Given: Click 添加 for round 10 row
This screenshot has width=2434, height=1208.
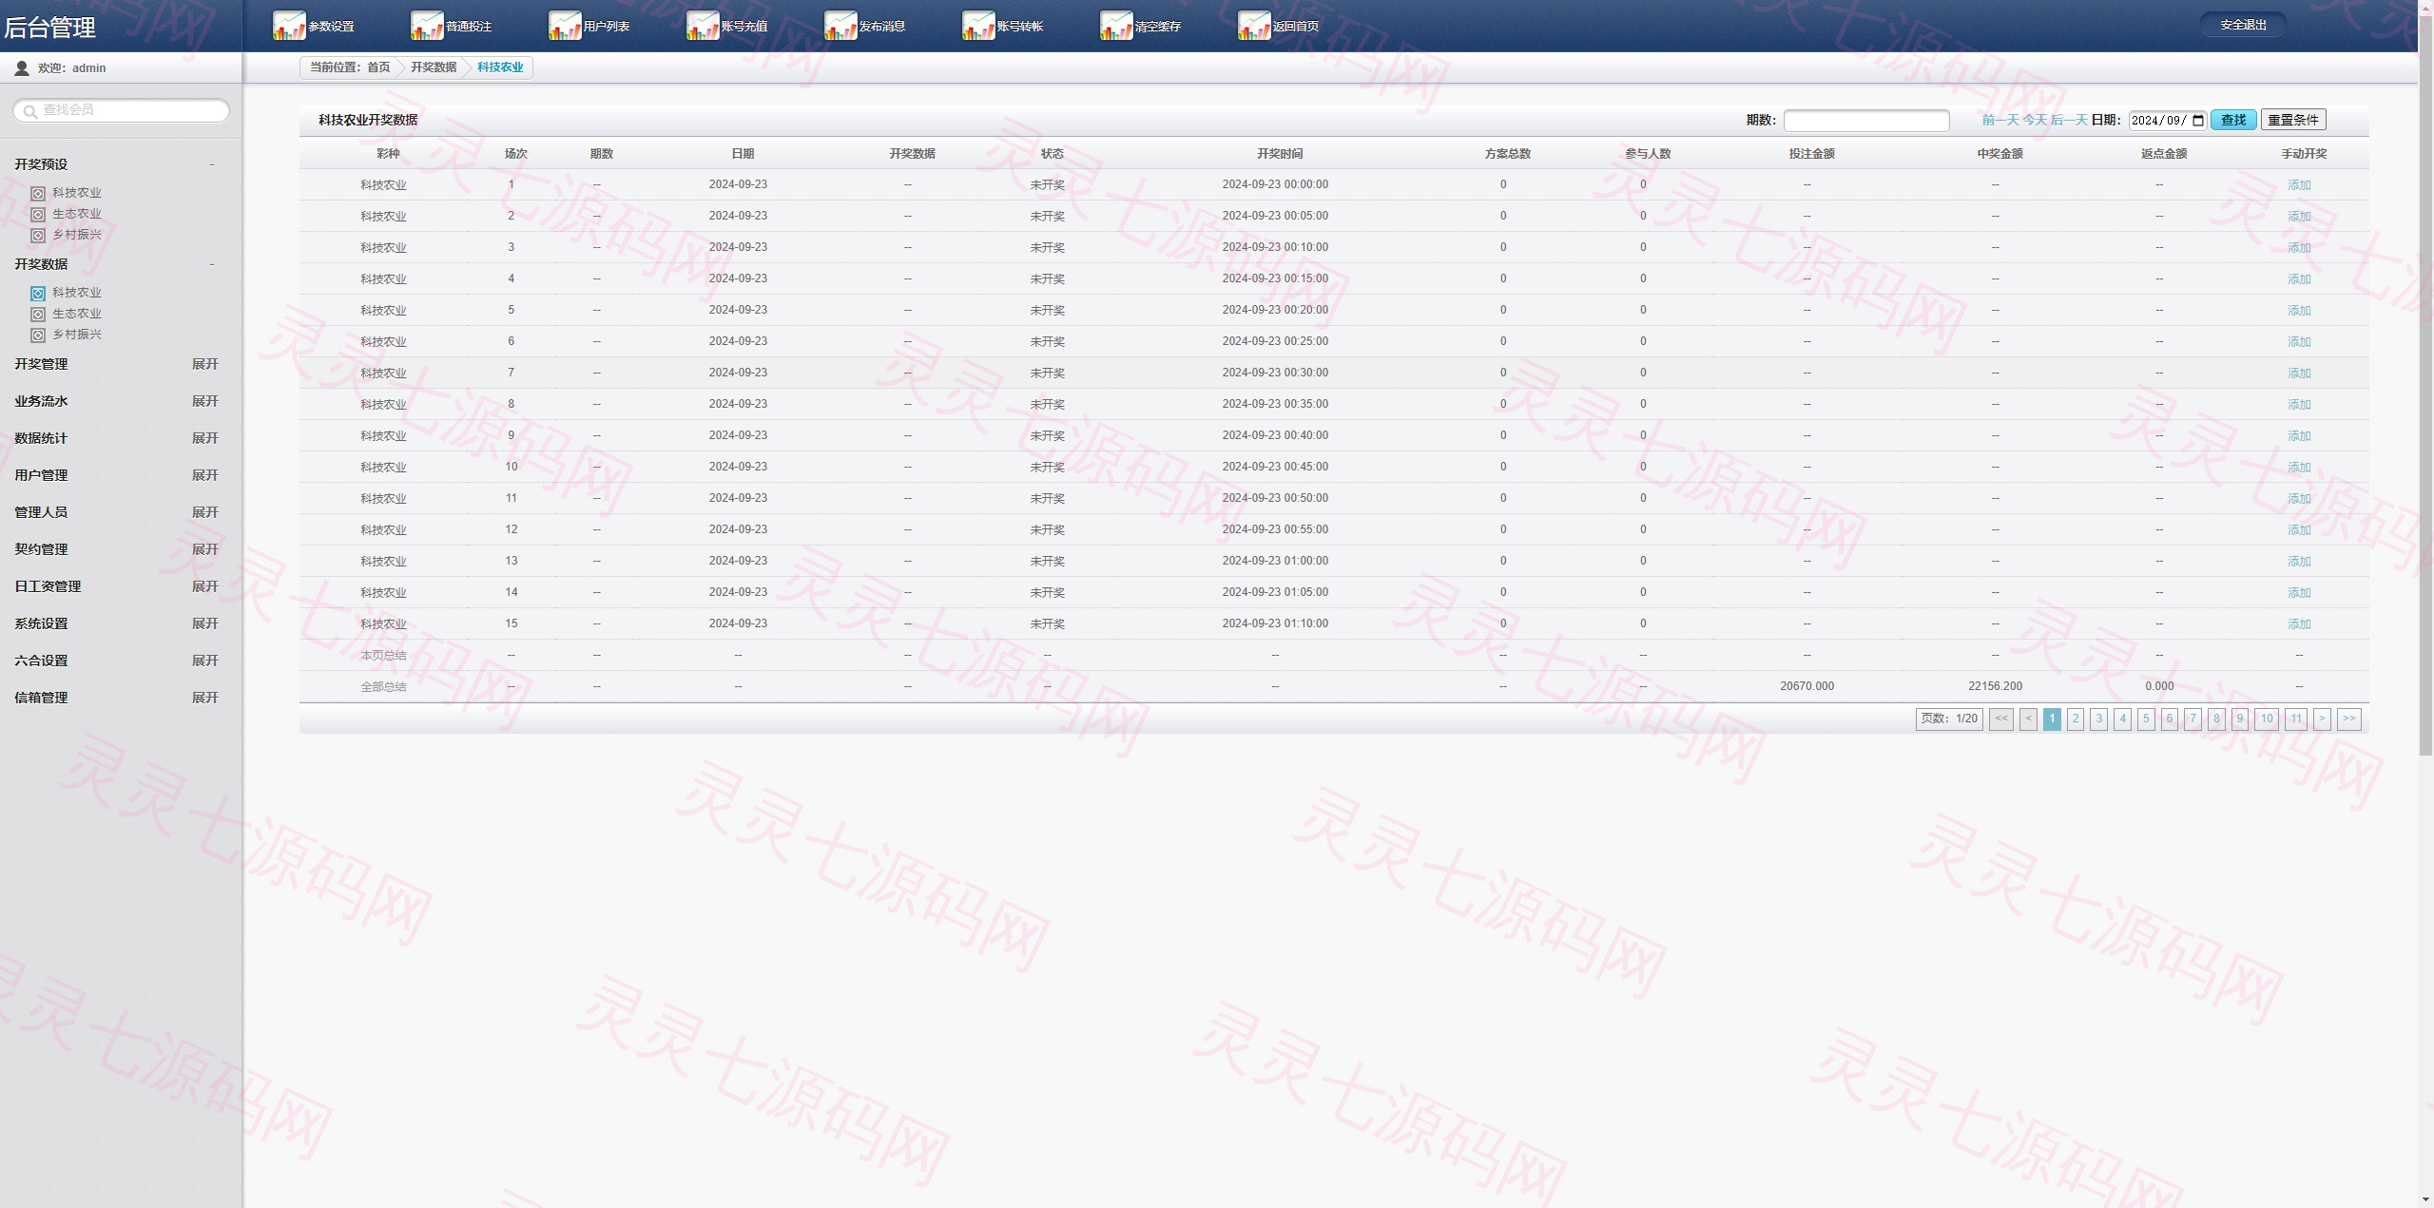Looking at the screenshot, I should pyautogui.click(x=2299, y=468).
